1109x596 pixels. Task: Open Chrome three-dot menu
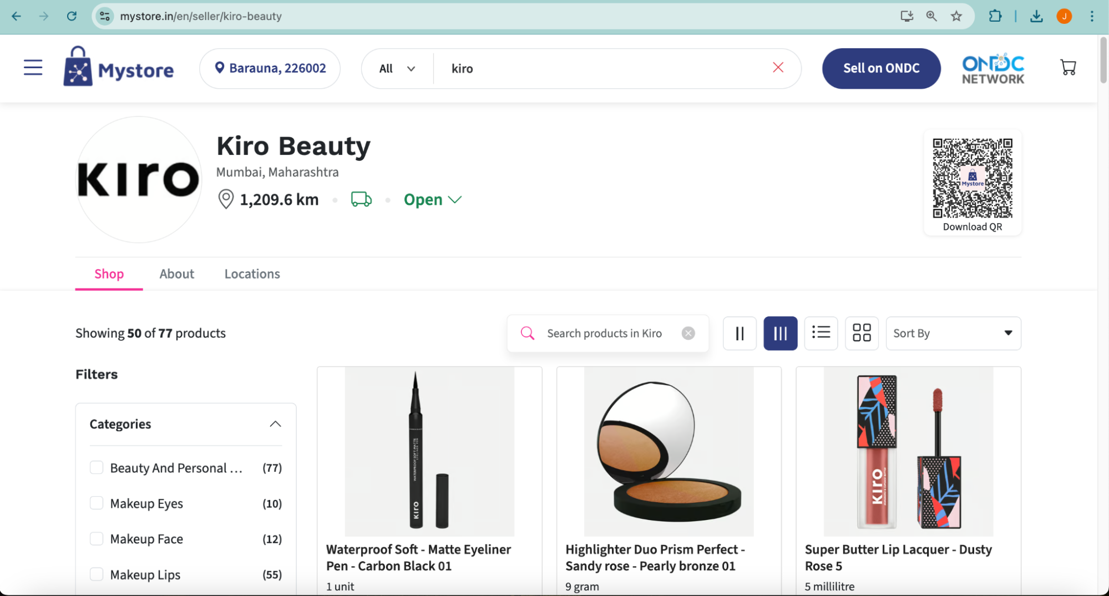point(1092,16)
